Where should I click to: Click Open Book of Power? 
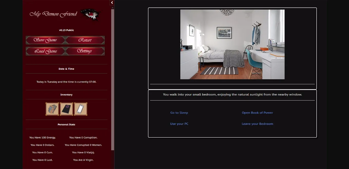257,112
